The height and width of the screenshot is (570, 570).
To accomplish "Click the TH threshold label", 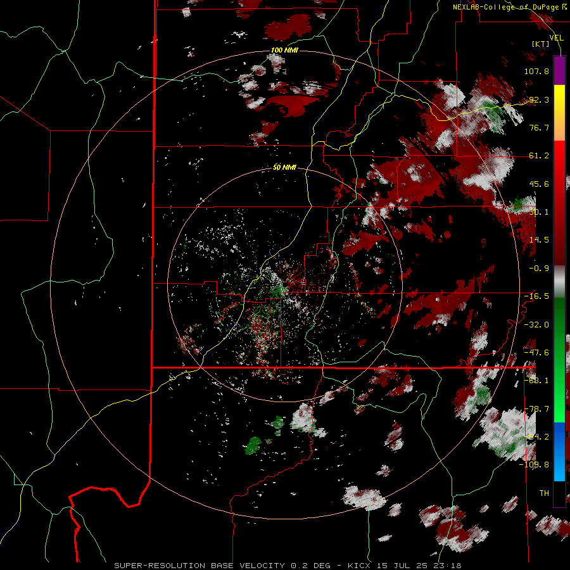I will [544, 493].
